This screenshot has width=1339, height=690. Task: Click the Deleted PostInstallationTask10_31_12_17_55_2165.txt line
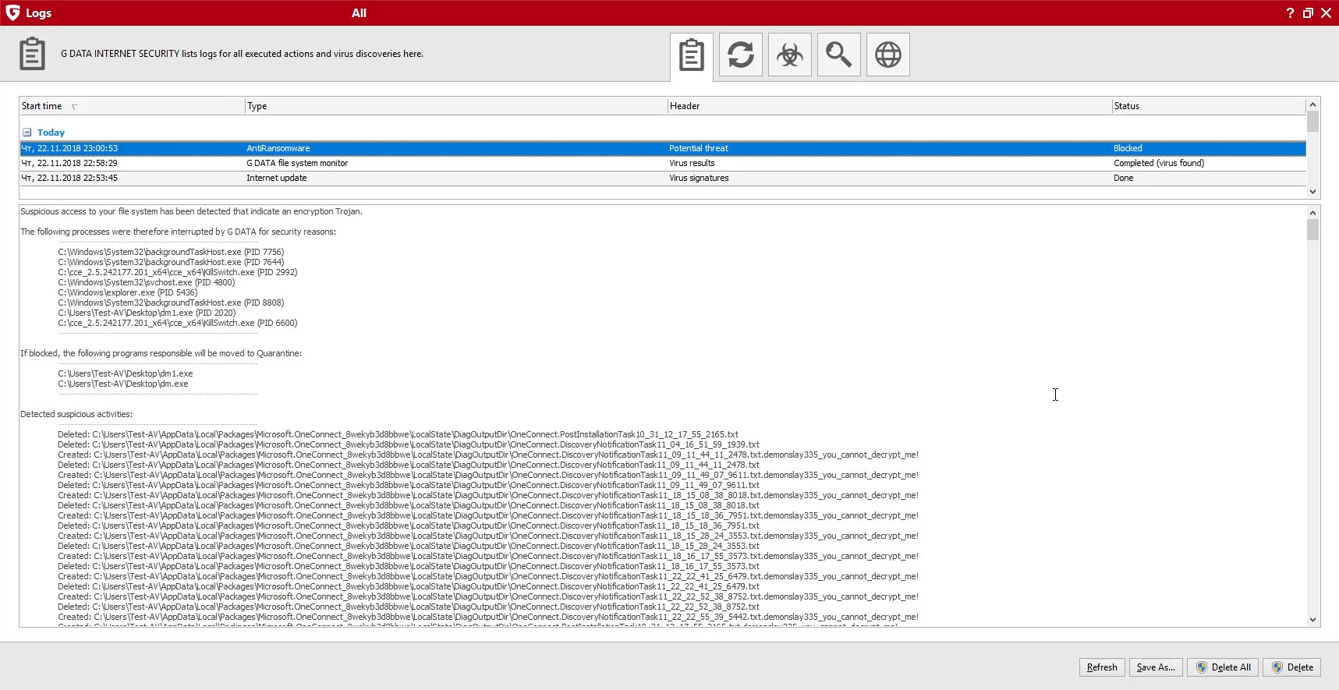coord(398,434)
